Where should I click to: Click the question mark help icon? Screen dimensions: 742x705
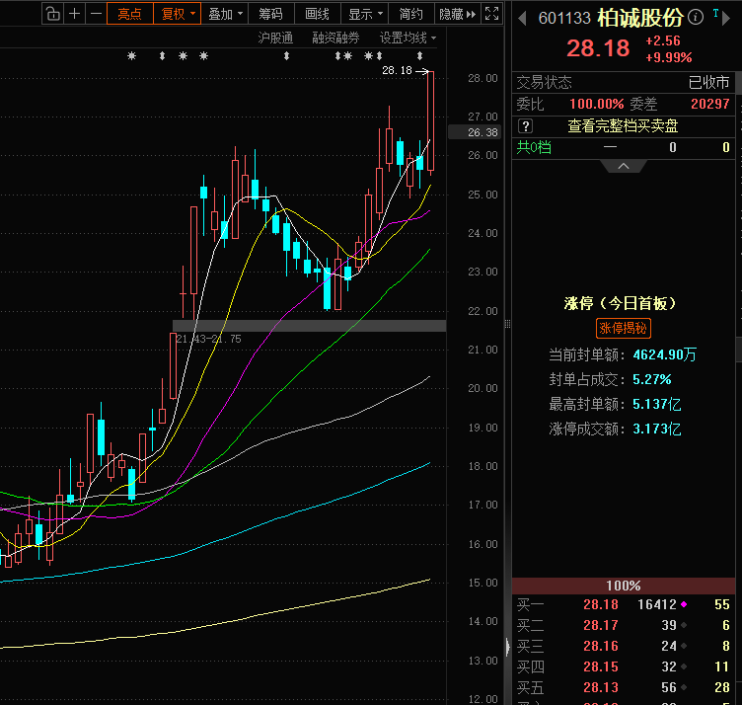[525, 126]
